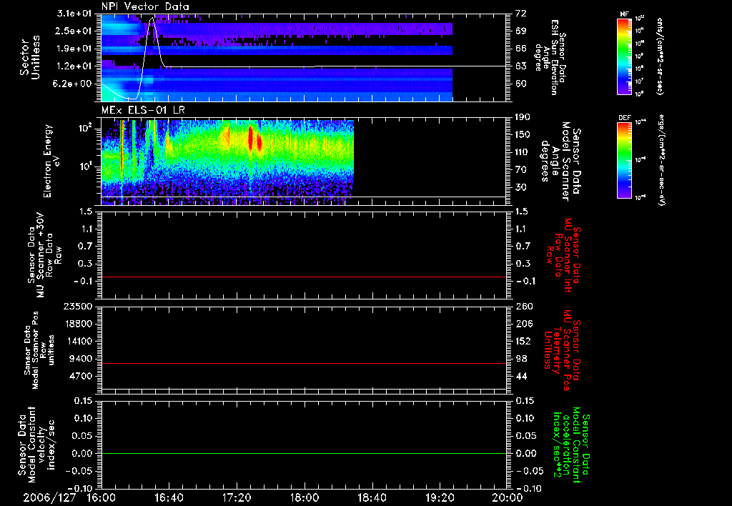This screenshot has height=506, width=732.
Task: Click the 'Sector Unitless' axis title
Action: 30,57
